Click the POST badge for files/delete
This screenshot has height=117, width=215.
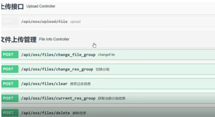9,113
